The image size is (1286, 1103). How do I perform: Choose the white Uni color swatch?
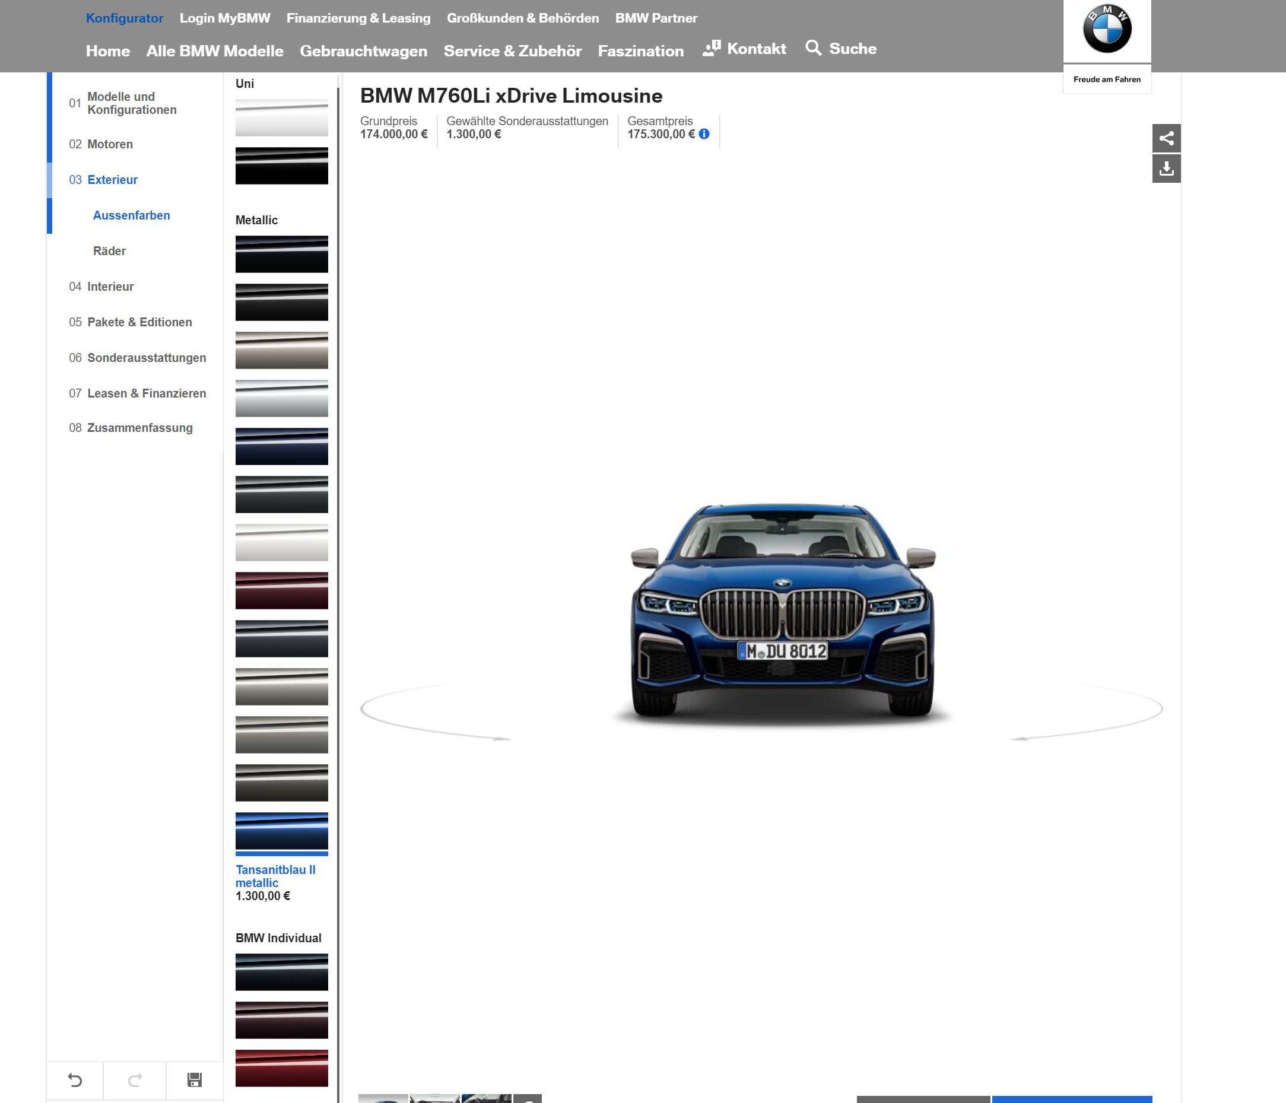point(281,118)
